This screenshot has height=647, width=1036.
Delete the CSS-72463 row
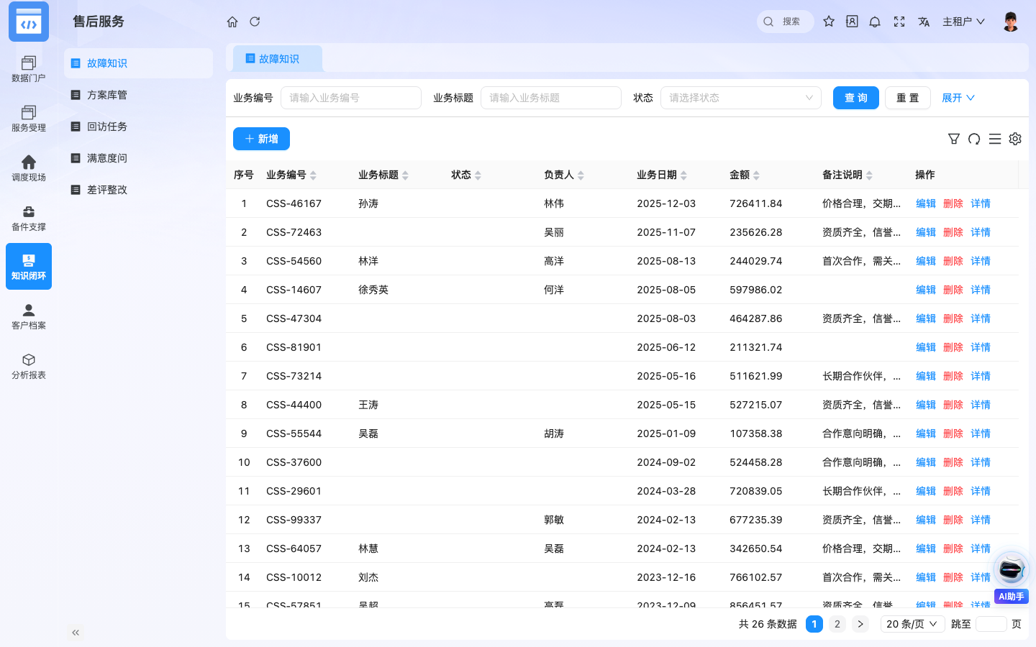click(x=953, y=232)
